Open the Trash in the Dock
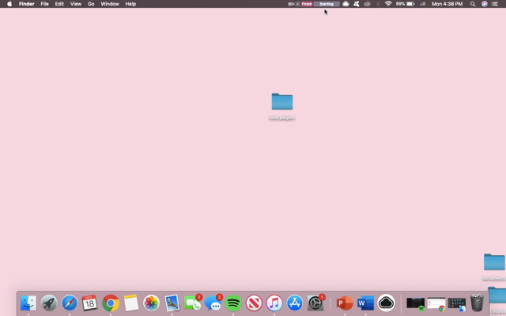This screenshot has height=316, width=506. [477, 303]
